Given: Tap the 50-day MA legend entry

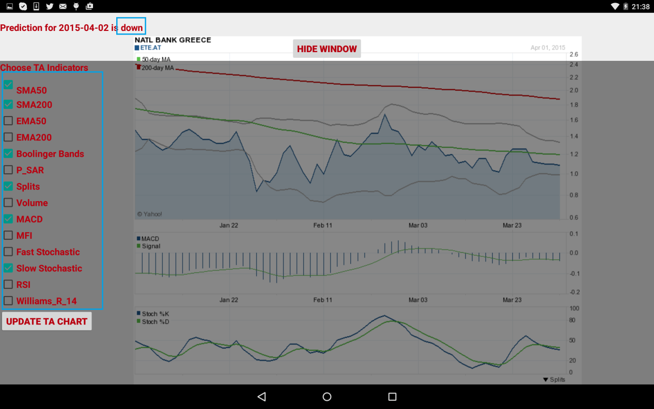Looking at the screenshot, I should pyautogui.click(x=153, y=59).
